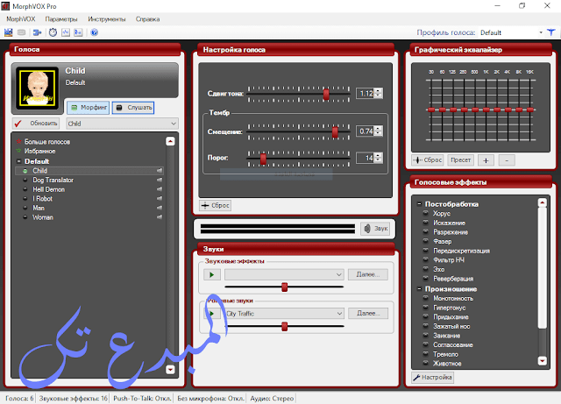
Task: Toggle the Морфинг button
Action: pyautogui.click(x=87, y=108)
